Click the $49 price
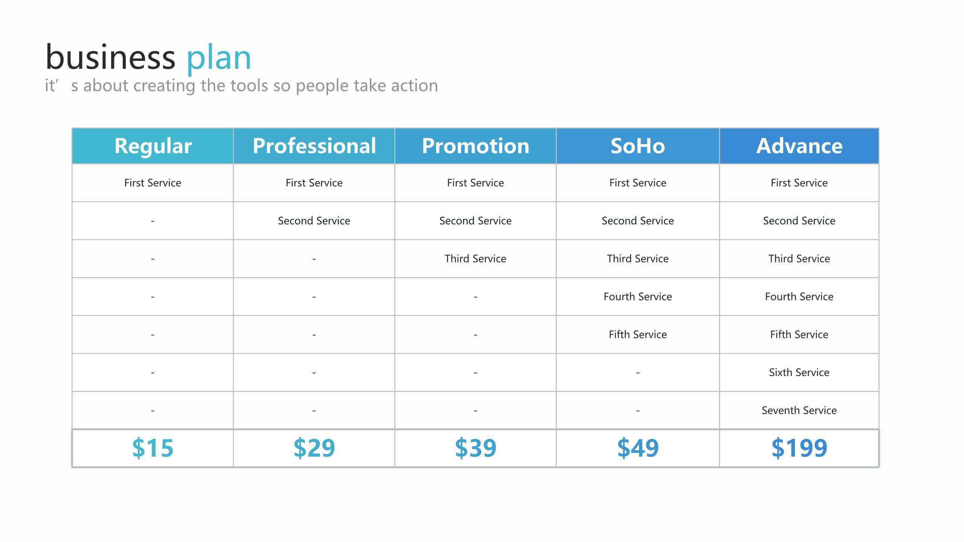The width and height of the screenshot is (964, 542). point(638,448)
